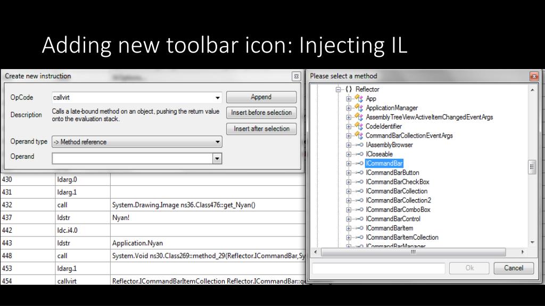Click the ICommandBarItem interface icon
The width and height of the screenshot is (545, 306).
[359, 228]
